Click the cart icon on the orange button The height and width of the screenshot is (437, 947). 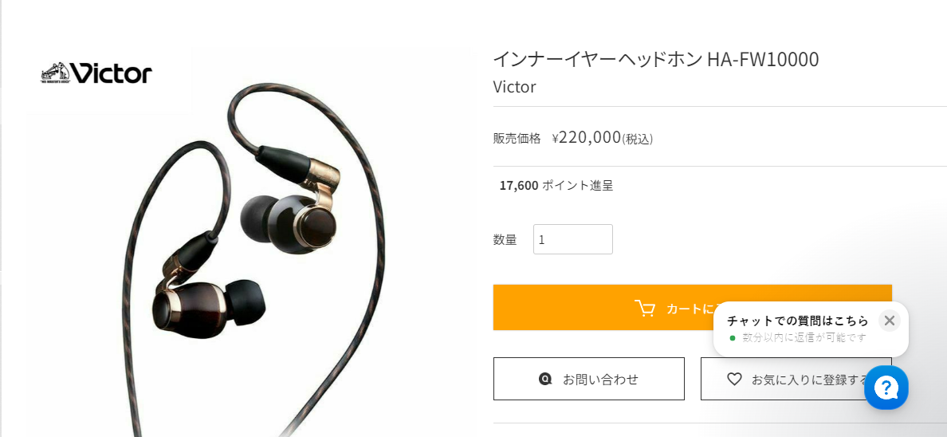[x=644, y=309]
